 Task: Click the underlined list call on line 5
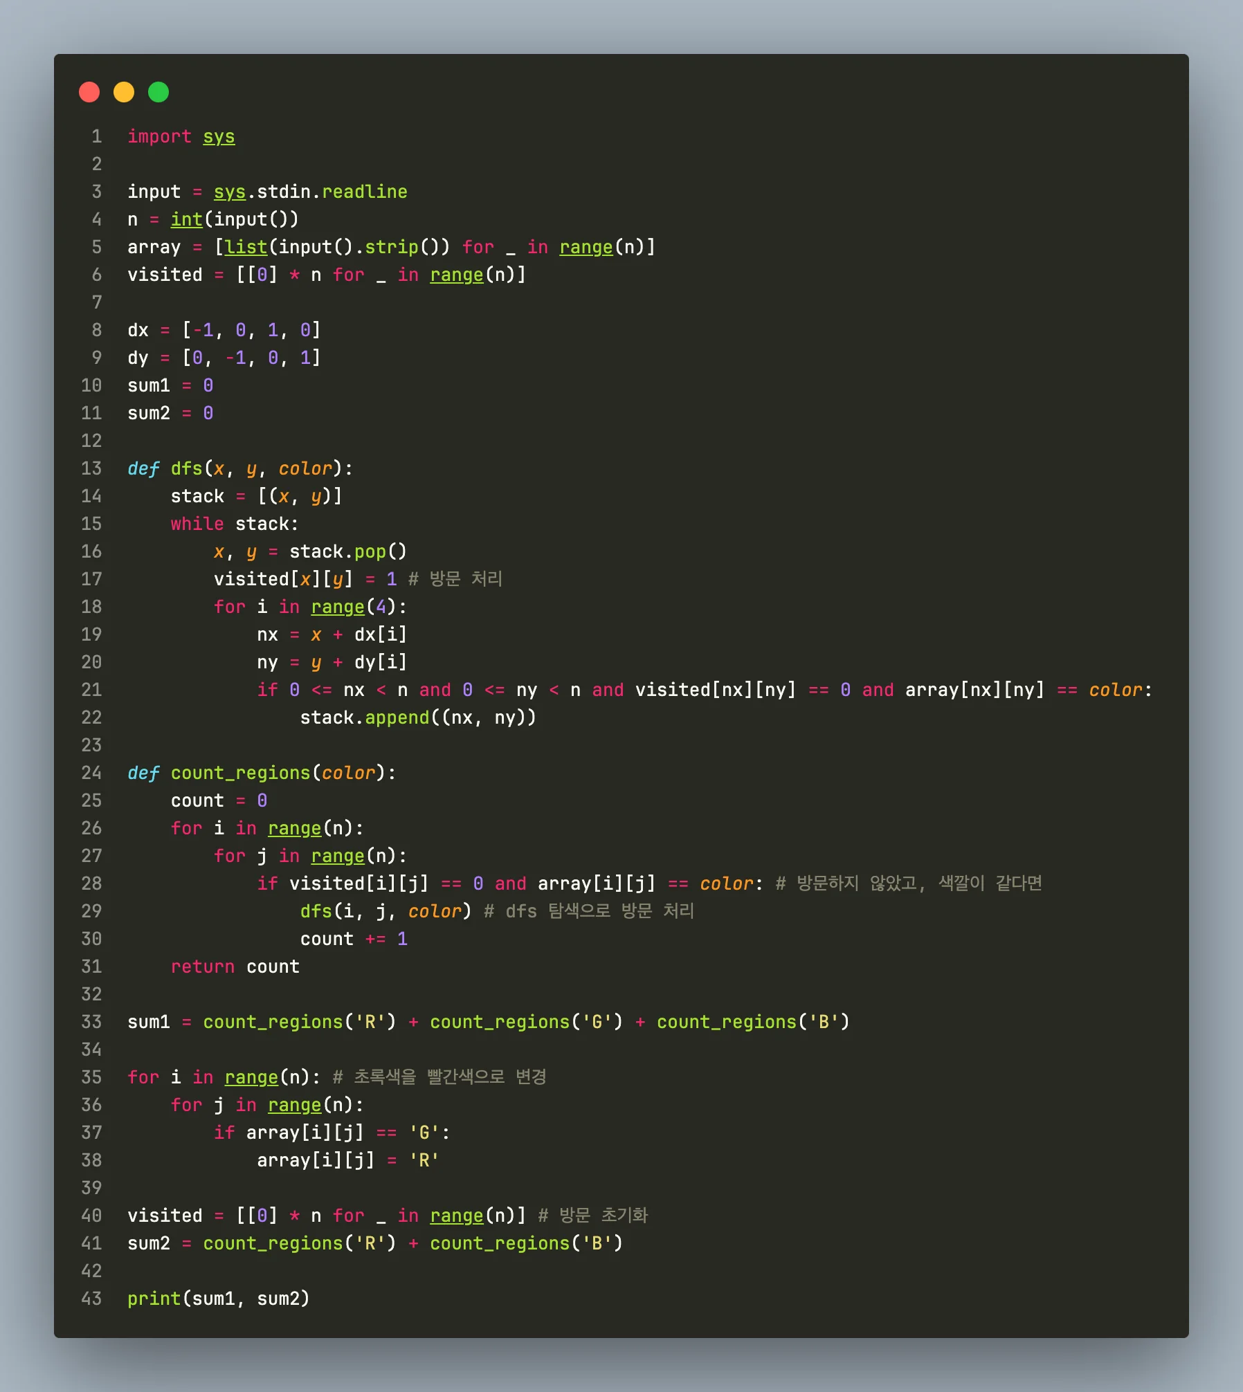[246, 247]
